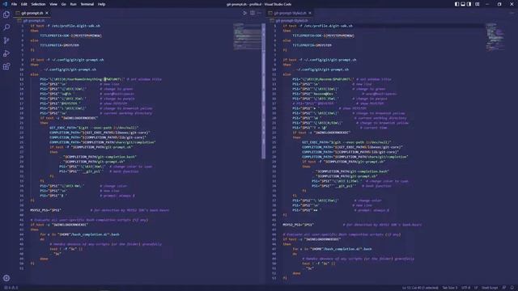Open the Go menu

coord(63,4)
